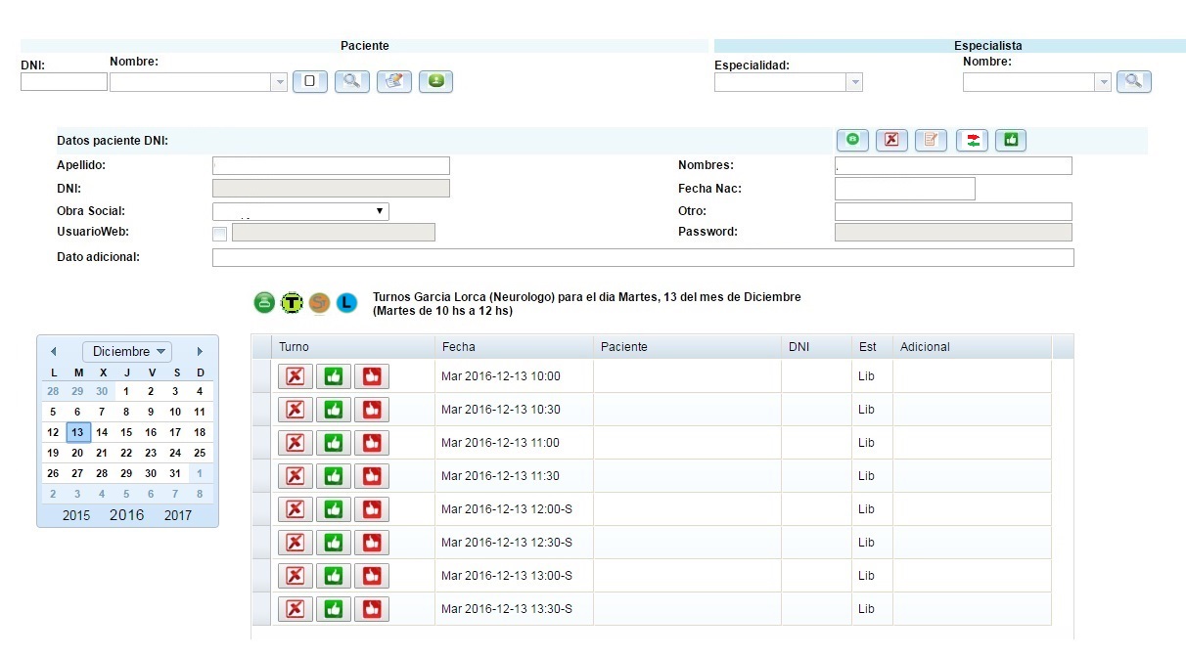Click the green thumbs-up button in patient data header
1186x657 pixels.
pyautogui.click(x=1011, y=140)
